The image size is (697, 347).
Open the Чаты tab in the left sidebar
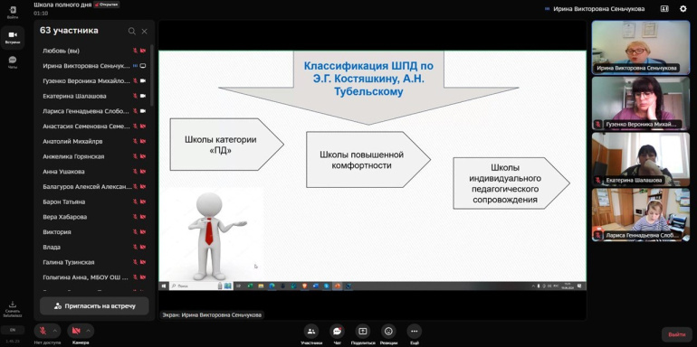coord(13,62)
